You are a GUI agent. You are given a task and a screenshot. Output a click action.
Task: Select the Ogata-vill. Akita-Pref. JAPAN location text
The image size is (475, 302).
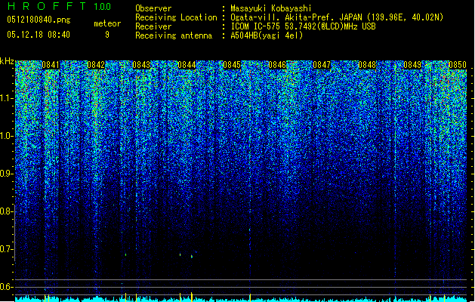point(337,17)
